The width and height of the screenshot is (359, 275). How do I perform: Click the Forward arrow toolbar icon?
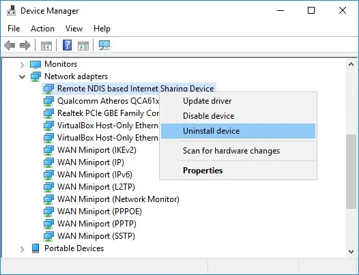25,45
